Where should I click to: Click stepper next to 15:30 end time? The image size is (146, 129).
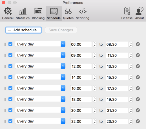click(131, 77)
